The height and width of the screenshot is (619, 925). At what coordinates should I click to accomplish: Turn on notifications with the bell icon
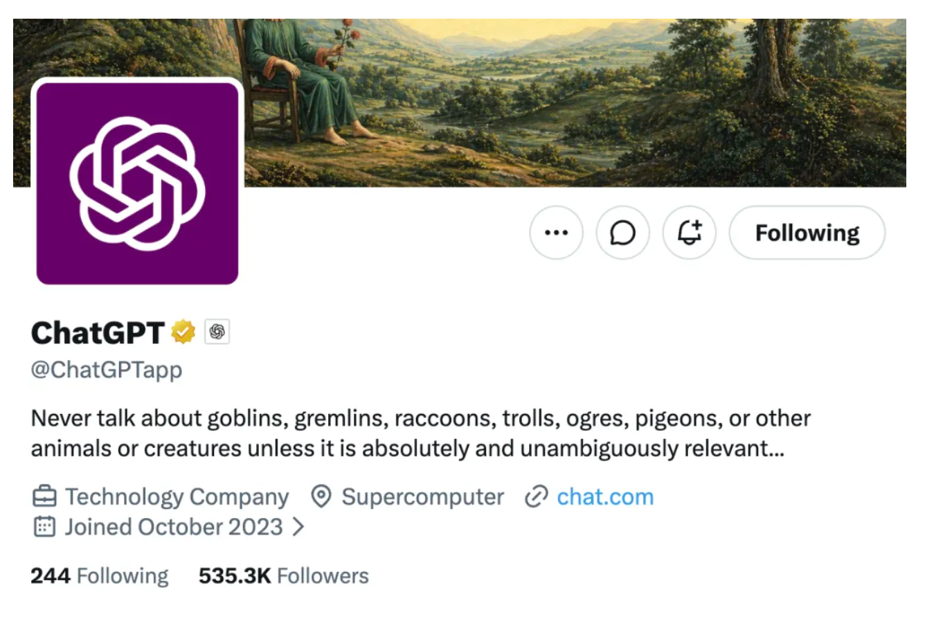point(689,233)
